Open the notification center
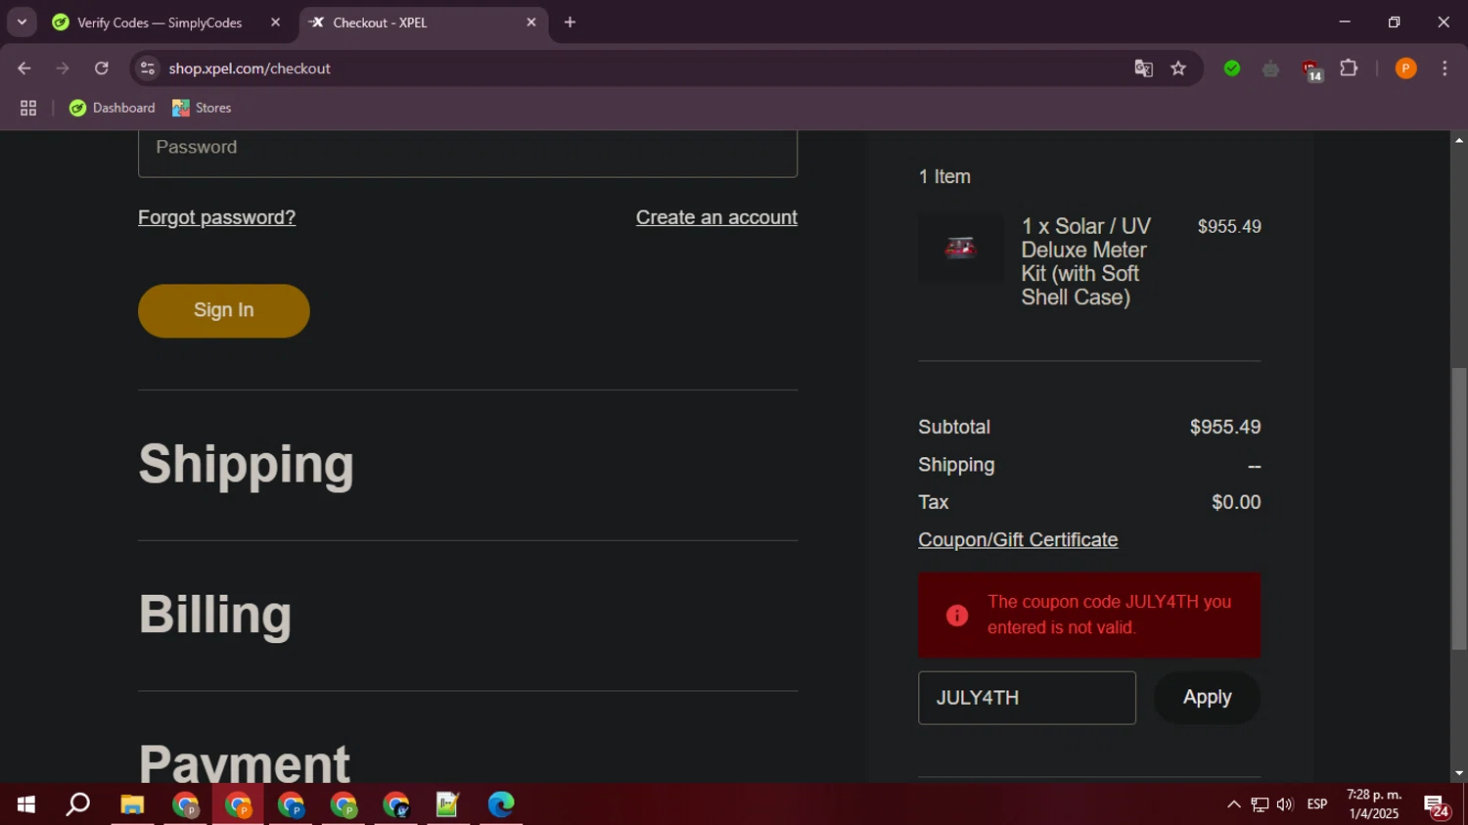Viewport: 1468px width, 825px height. tap(1437, 805)
